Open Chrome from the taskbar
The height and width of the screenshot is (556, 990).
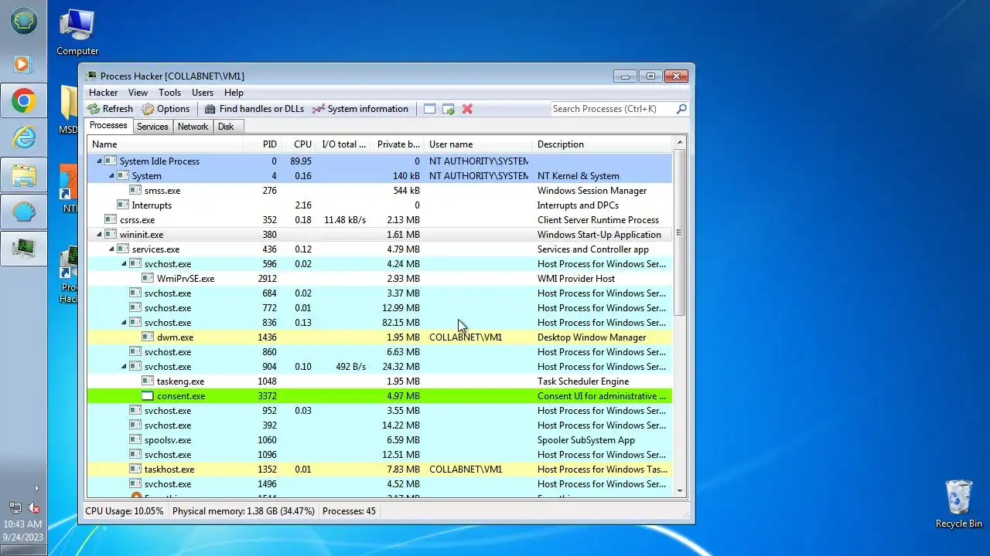23,101
